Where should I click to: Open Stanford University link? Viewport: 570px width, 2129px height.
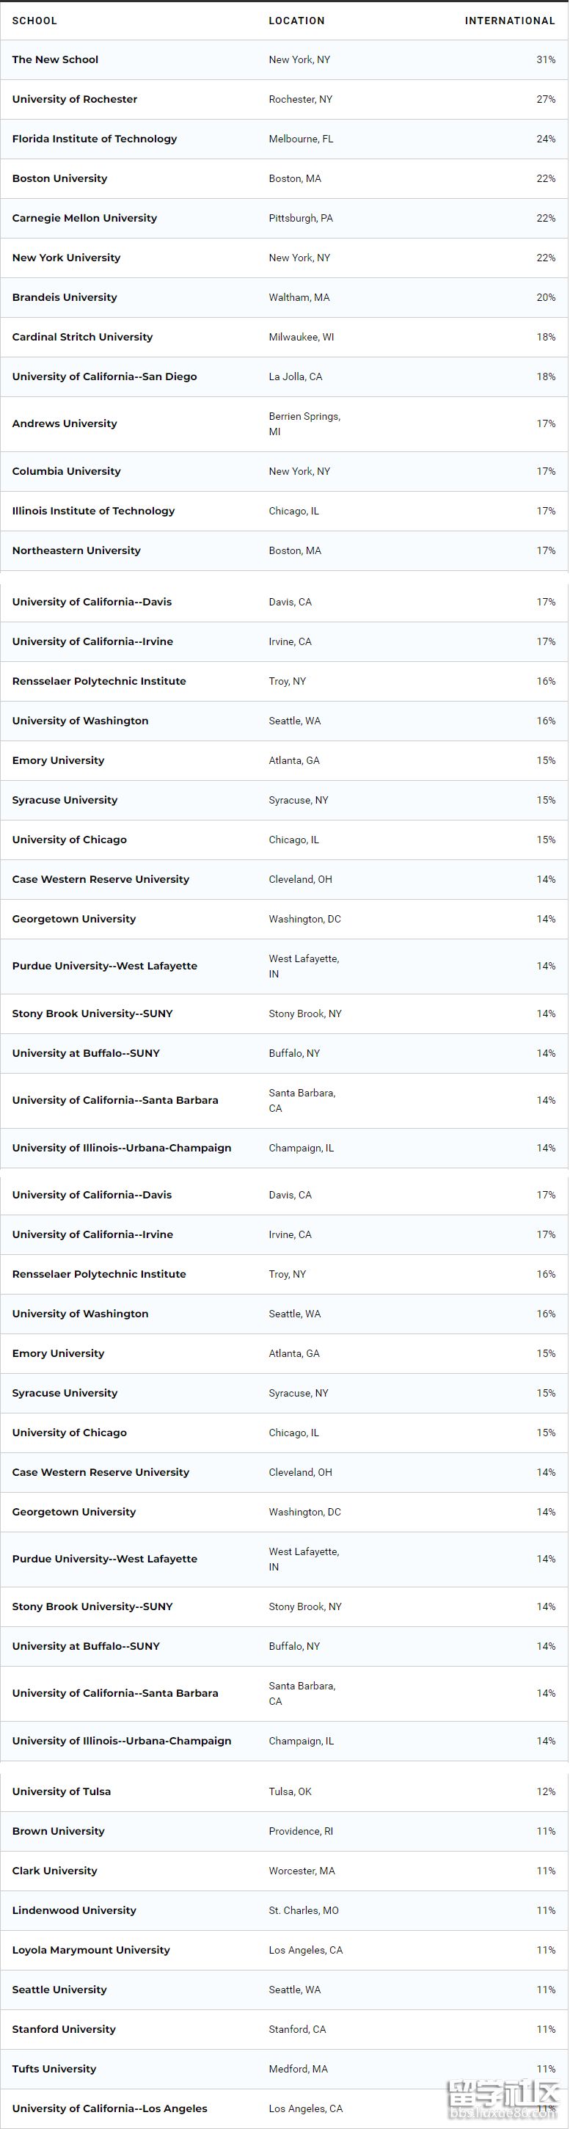coord(64,2029)
